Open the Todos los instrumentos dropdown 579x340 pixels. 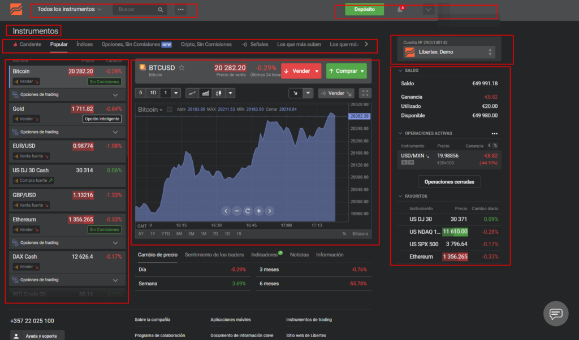pyautogui.click(x=69, y=9)
